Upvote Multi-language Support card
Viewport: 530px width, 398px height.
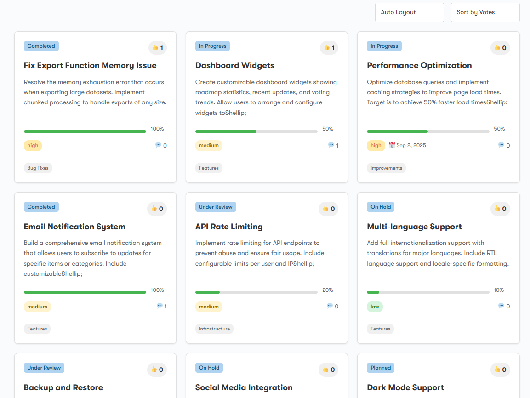500,209
